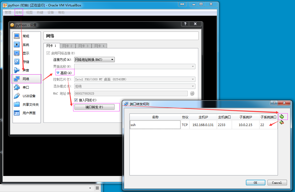Click the 端口转发规则 dialog title icon
This screenshot has width=295, height=192.
click(x=126, y=104)
